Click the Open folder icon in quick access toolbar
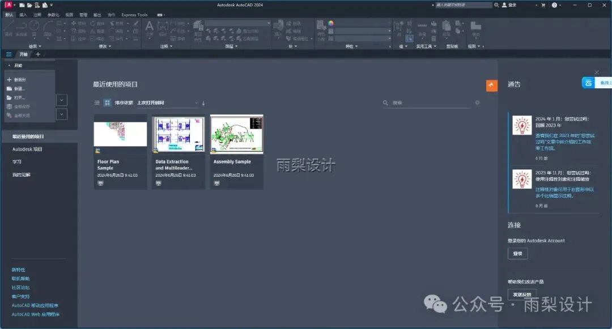The width and height of the screenshot is (612, 329). 29,5
